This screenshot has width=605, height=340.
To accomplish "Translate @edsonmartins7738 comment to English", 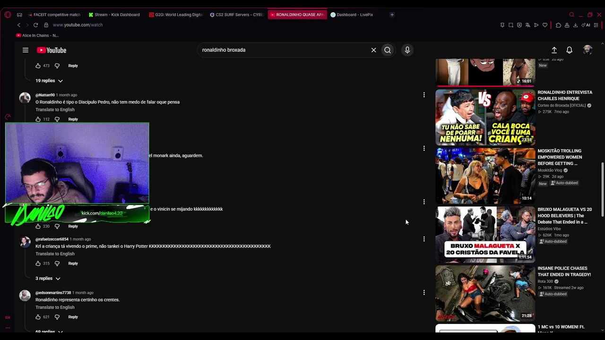I will [55, 307].
